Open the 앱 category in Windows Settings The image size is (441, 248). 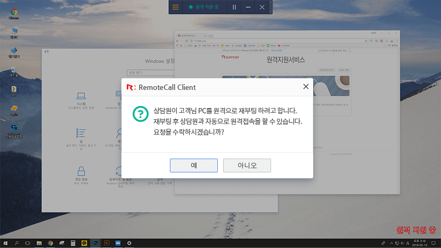[81, 139]
